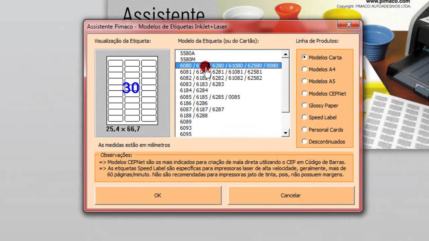Screen dimensions: 429x241
Task: Click list scrollbar down arrow
Action: 286,133
